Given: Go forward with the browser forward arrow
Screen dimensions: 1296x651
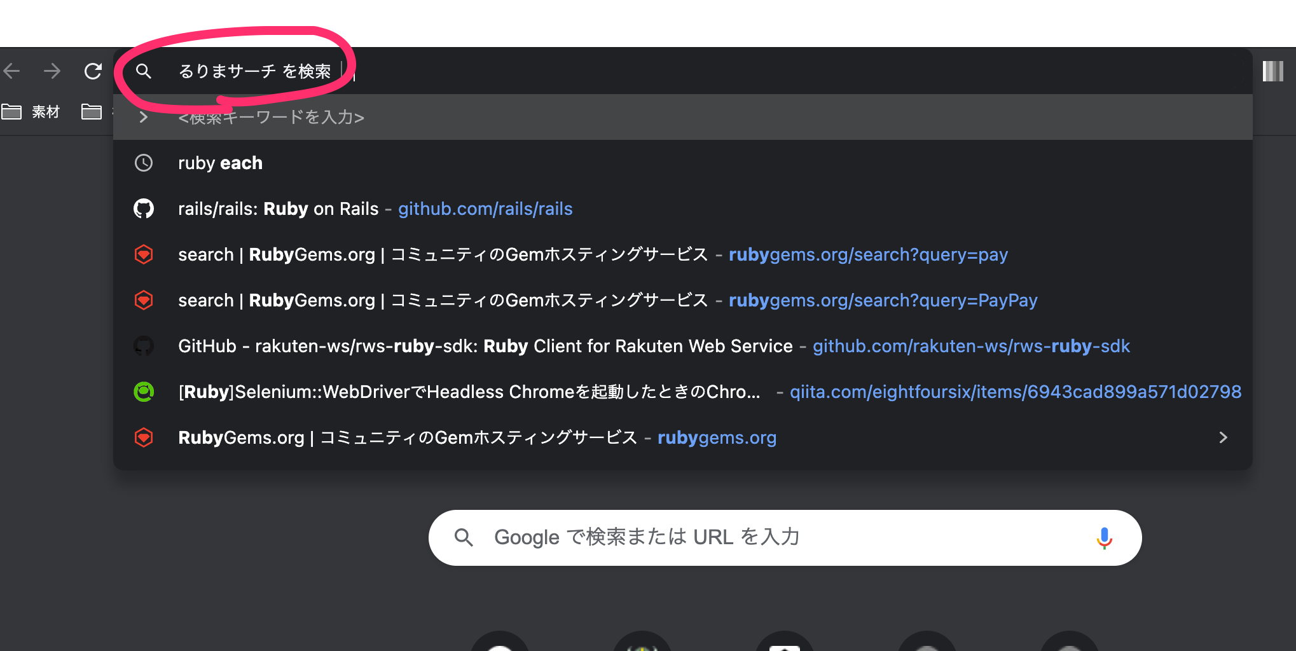Looking at the screenshot, I should 52,71.
